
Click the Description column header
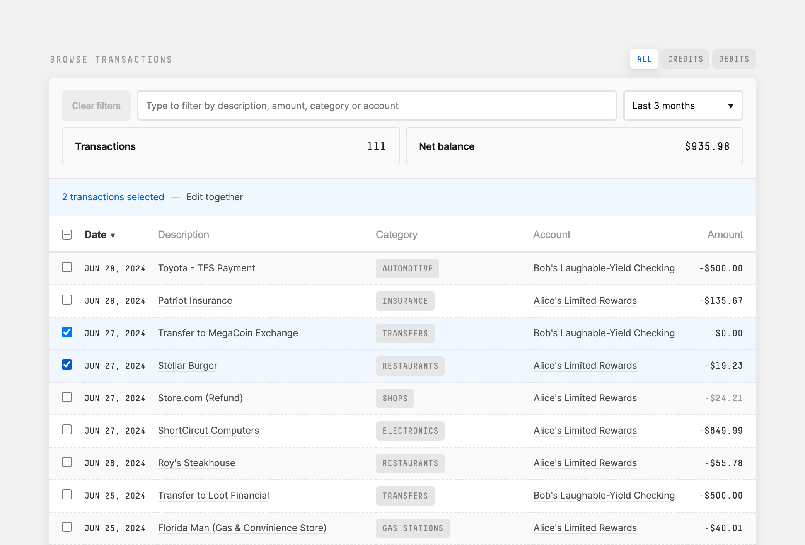tap(184, 235)
